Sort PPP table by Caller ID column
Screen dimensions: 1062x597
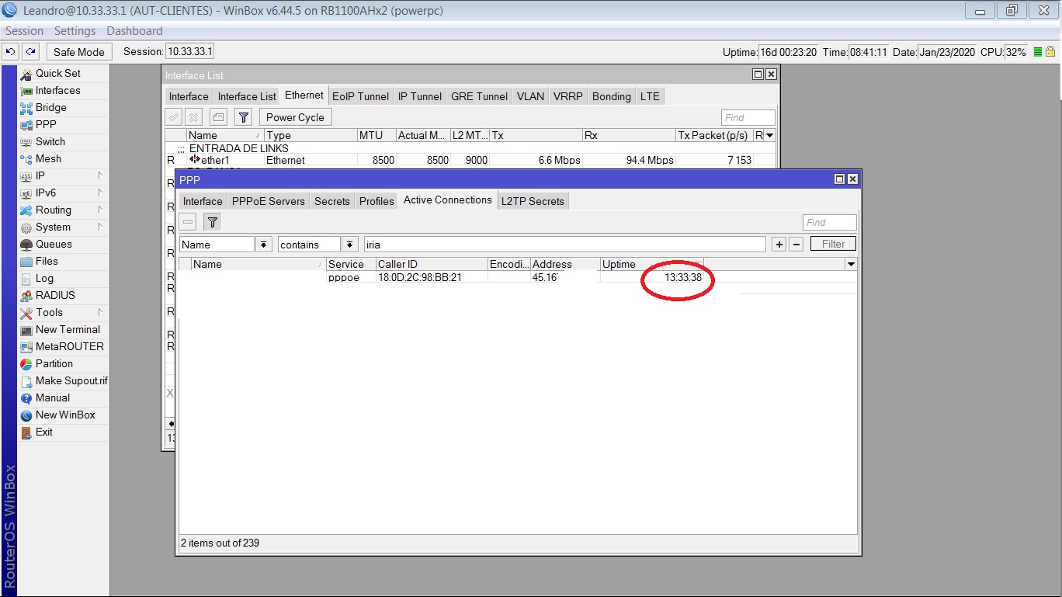(432, 264)
